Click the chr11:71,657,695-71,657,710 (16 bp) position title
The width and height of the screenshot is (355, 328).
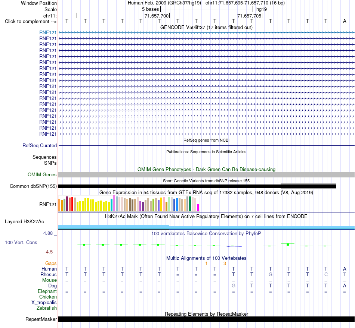245,3
